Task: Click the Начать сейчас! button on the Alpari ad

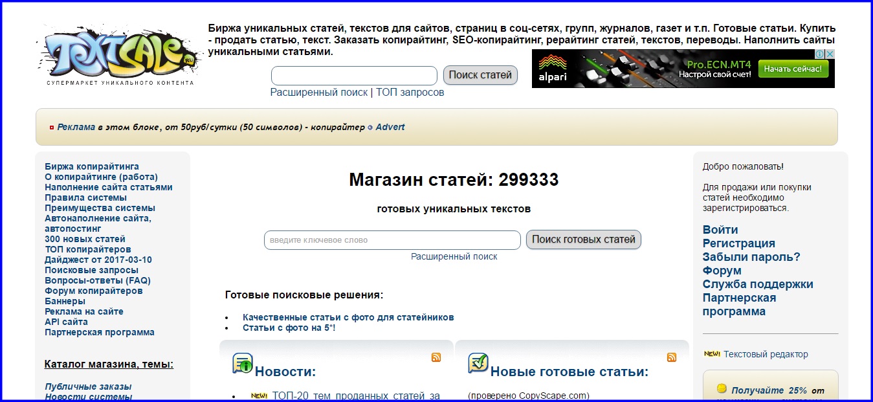Action: [793, 69]
